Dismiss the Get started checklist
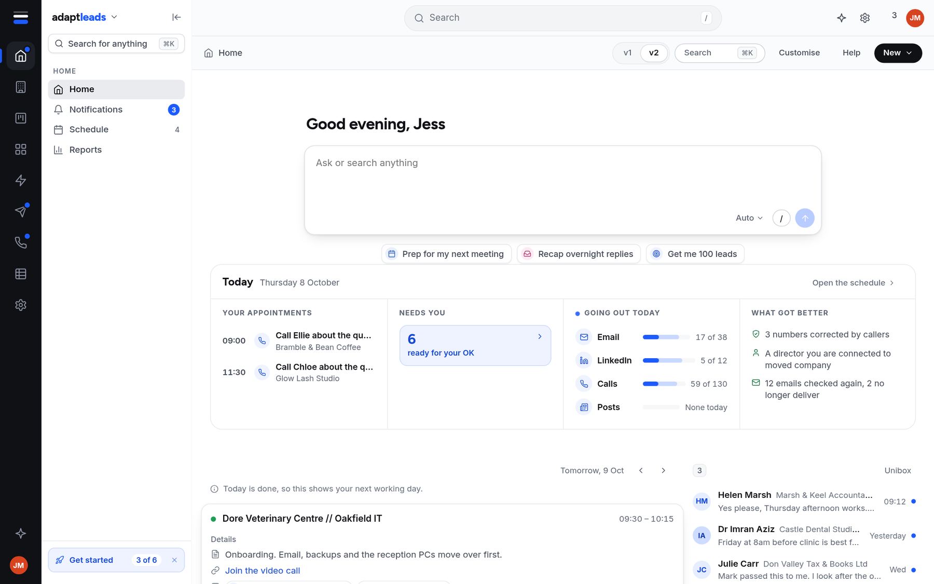 174,560
